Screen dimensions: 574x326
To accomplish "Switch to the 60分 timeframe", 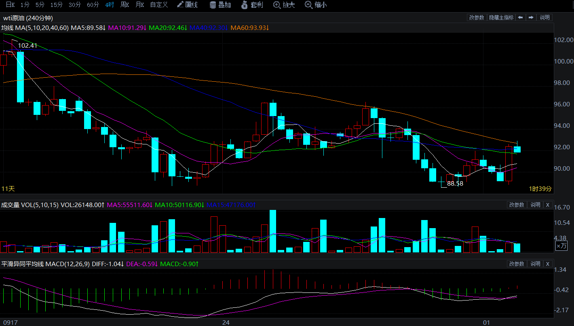I will pyautogui.click(x=93, y=5).
